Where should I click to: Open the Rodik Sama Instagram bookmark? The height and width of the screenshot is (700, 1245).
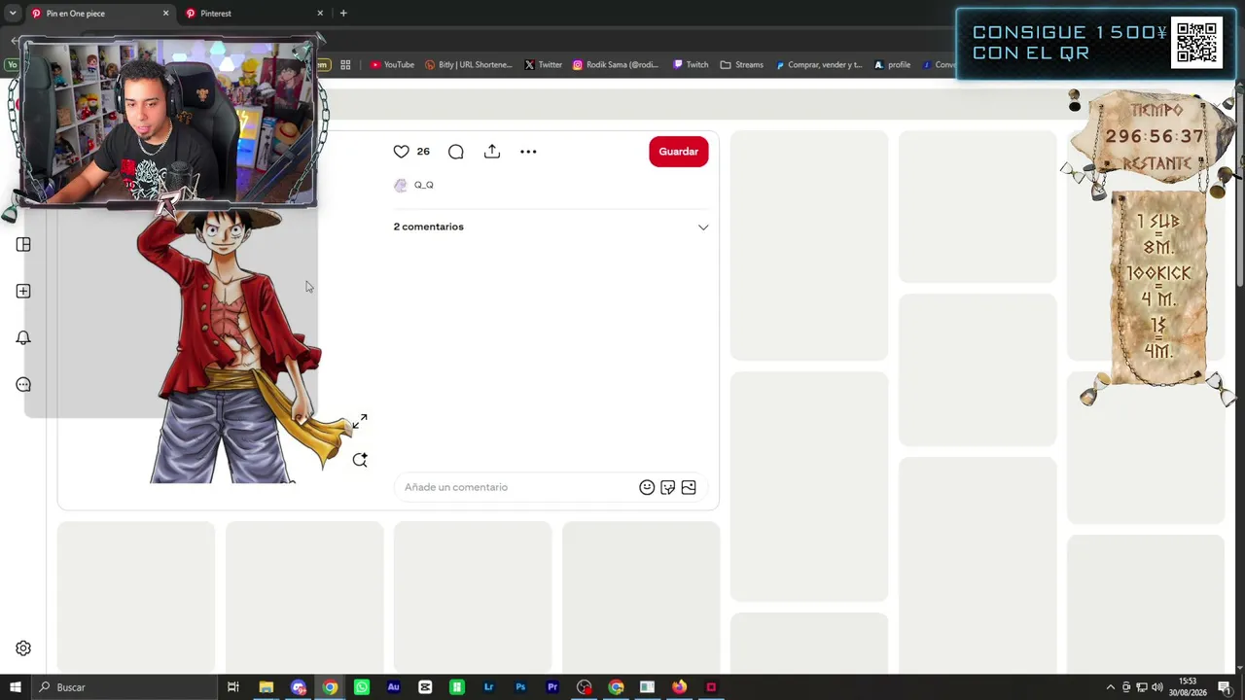point(615,65)
